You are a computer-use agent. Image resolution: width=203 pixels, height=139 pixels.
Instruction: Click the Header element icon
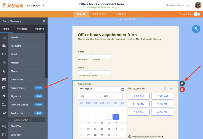pyautogui.click(x=4, y=37)
